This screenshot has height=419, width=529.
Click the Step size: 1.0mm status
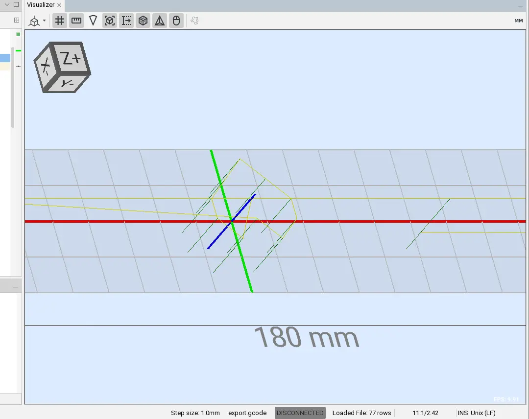point(195,413)
